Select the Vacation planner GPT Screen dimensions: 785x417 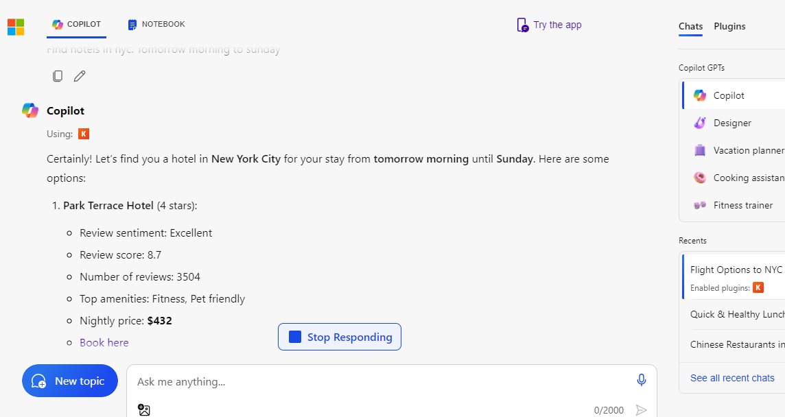coord(747,150)
